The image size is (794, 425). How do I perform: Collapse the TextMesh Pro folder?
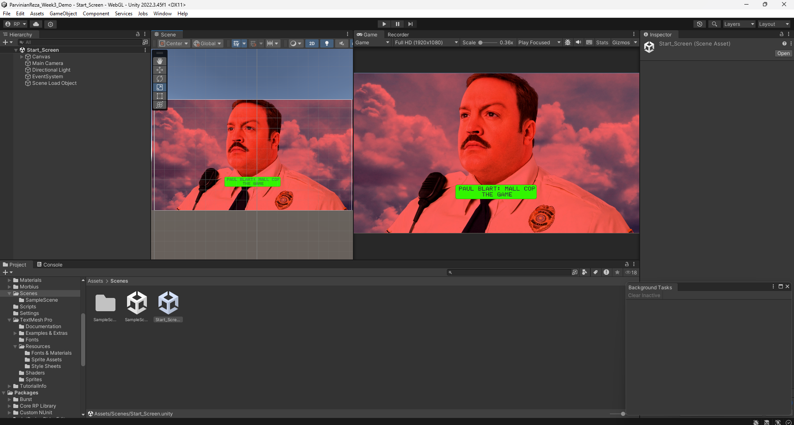point(10,320)
